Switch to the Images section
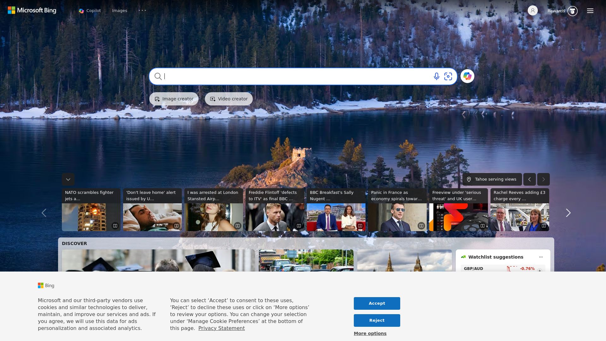 [x=119, y=10]
